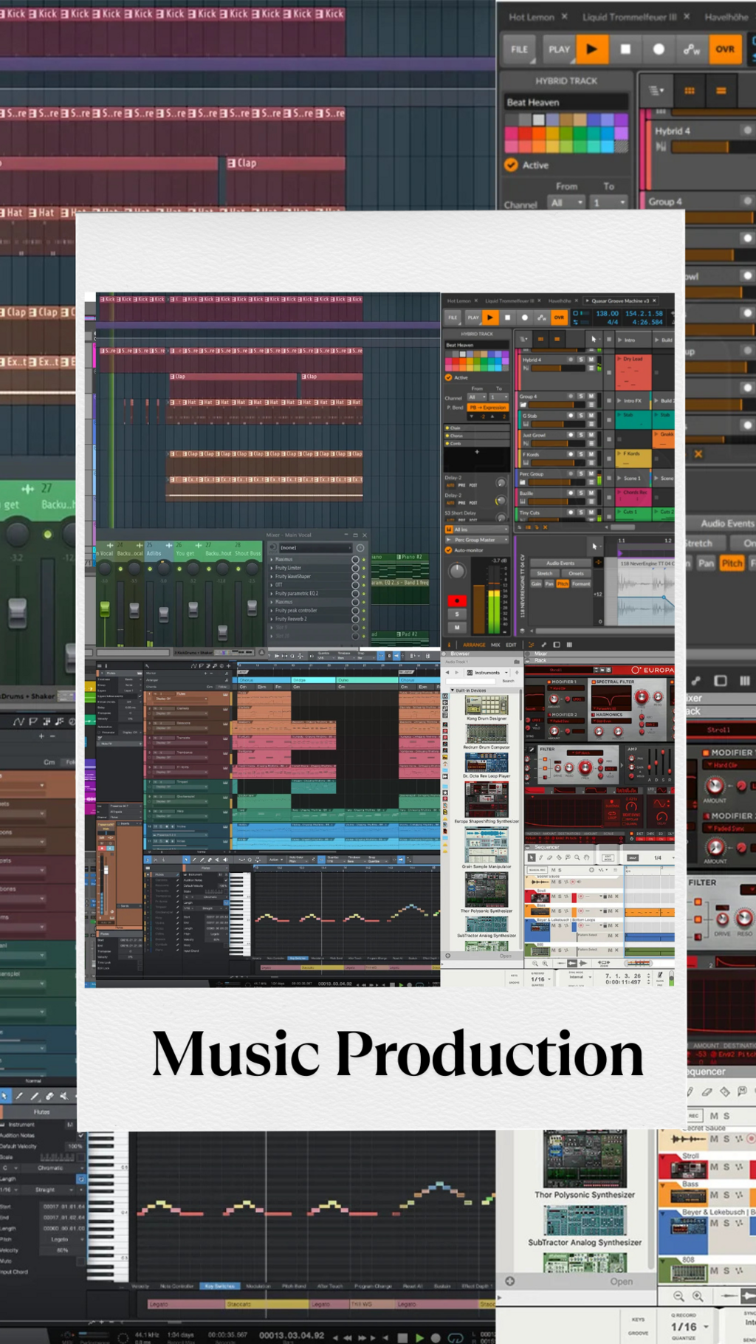This screenshot has width=756, height=1344.
Task: Click the Formant button
Action: [x=581, y=583]
